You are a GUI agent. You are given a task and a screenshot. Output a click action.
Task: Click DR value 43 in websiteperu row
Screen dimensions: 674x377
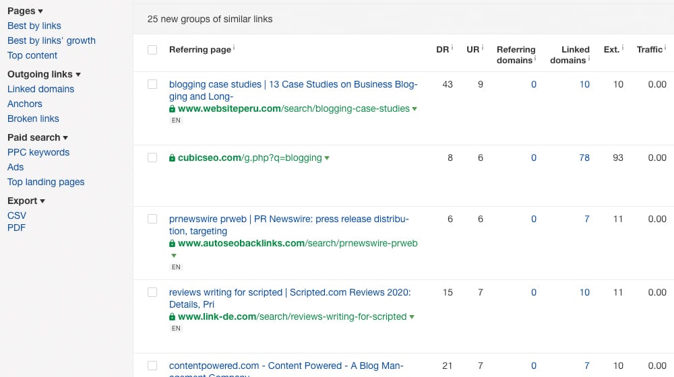[x=448, y=84]
